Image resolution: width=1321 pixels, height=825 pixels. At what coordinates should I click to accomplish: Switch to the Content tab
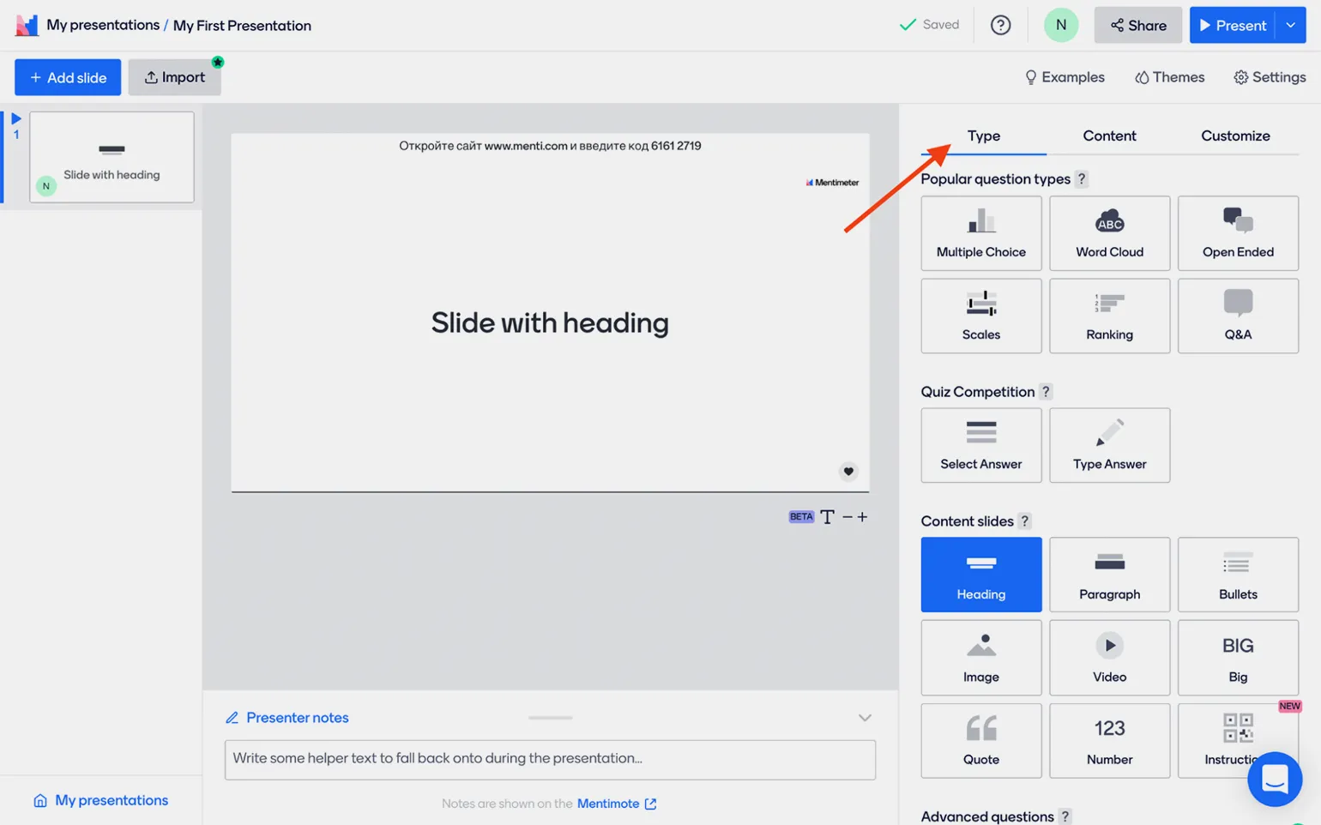coord(1109,135)
